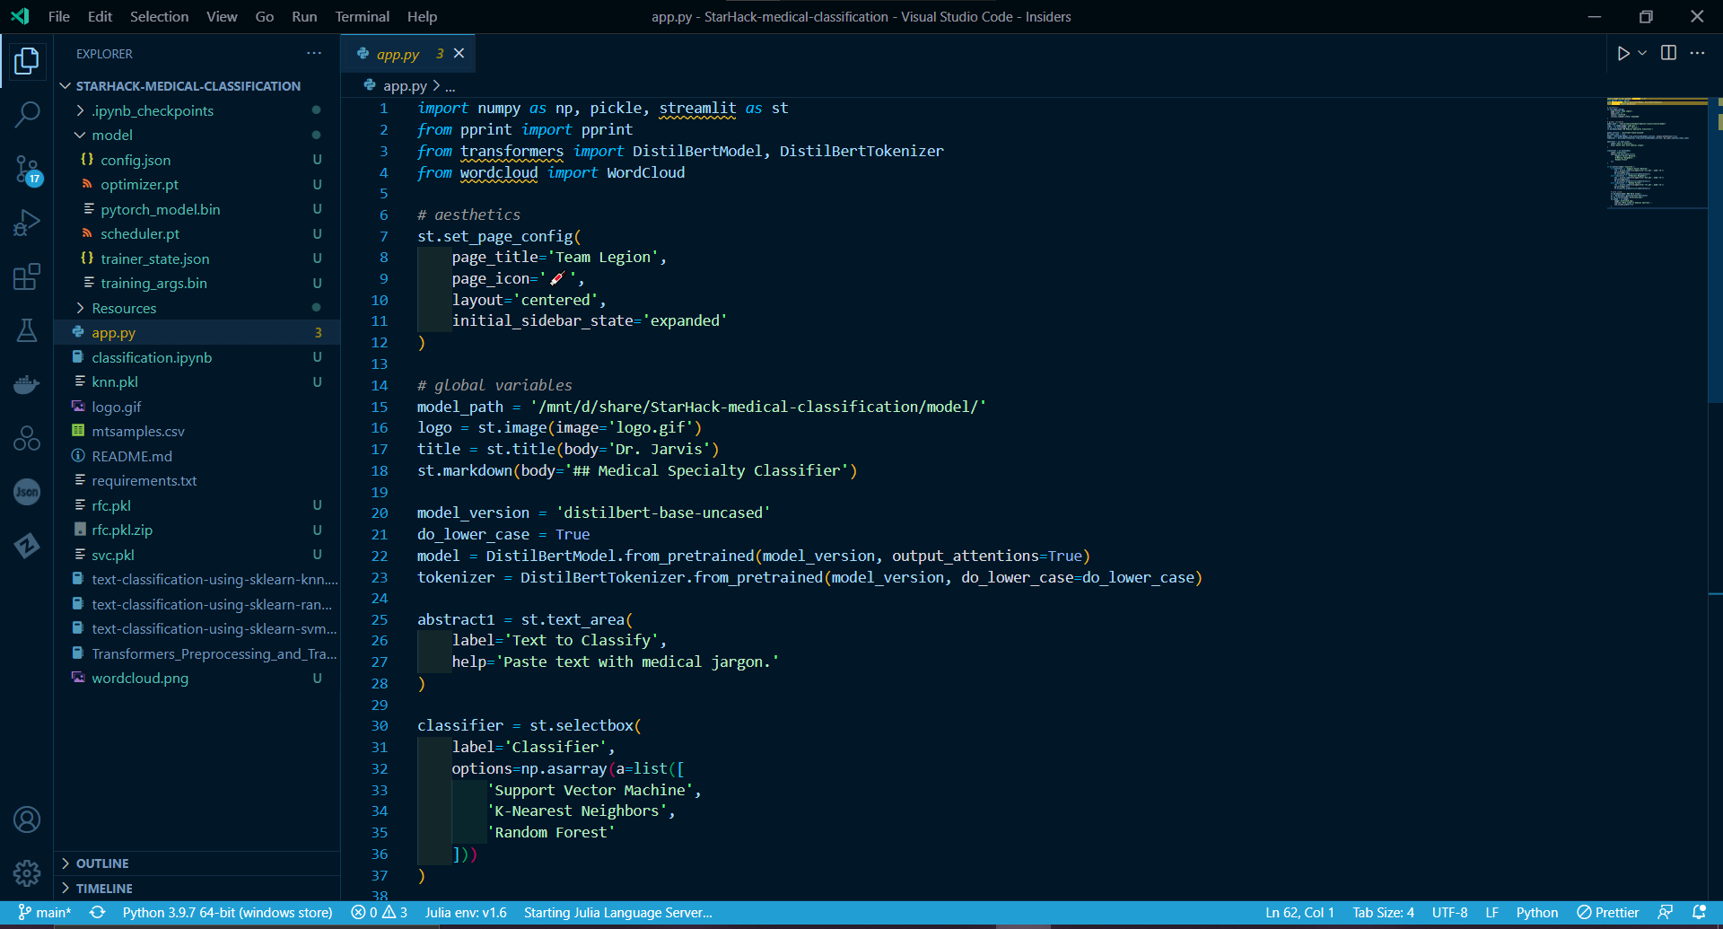Open the Edit menu
The image size is (1723, 929).
[100, 16]
